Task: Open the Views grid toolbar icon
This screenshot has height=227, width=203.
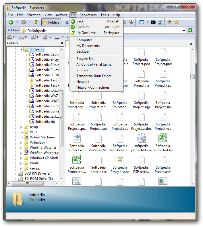Action: tap(142, 22)
